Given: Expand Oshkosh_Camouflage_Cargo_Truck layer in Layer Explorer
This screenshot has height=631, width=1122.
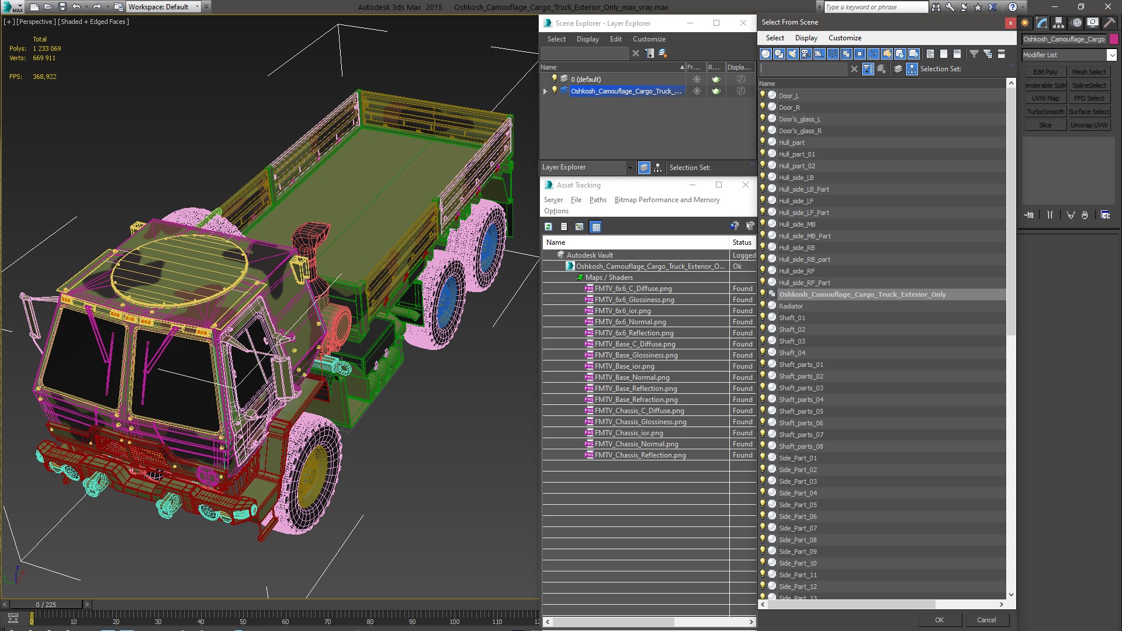Looking at the screenshot, I should pyautogui.click(x=545, y=91).
